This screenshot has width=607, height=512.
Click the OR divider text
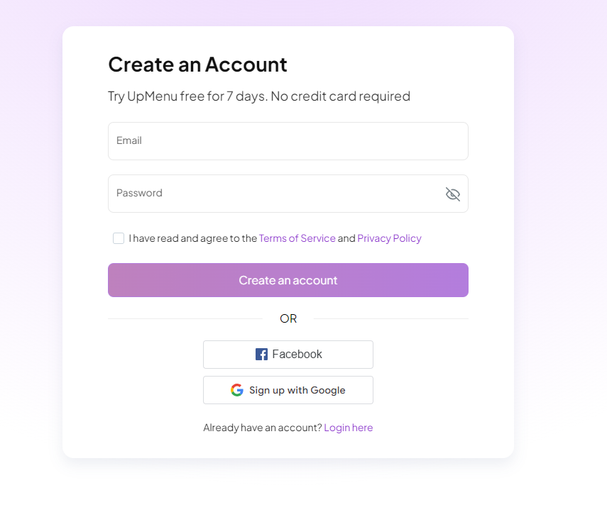coord(288,318)
